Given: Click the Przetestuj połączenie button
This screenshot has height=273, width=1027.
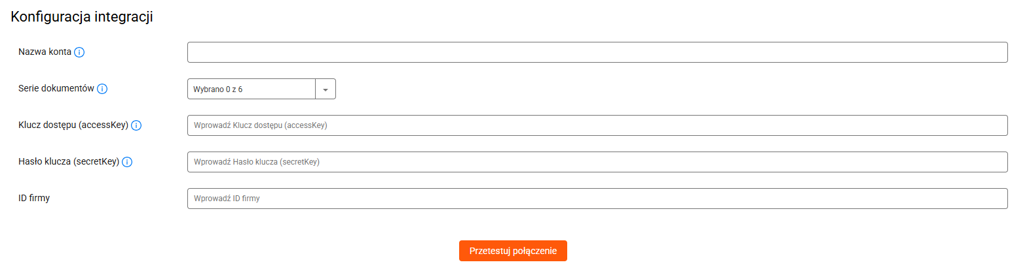Looking at the screenshot, I should pyautogui.click(x=513, y=251).
